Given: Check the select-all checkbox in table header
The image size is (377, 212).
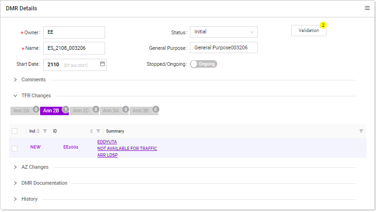Looking at the screenshot, I should pos(15,131).
